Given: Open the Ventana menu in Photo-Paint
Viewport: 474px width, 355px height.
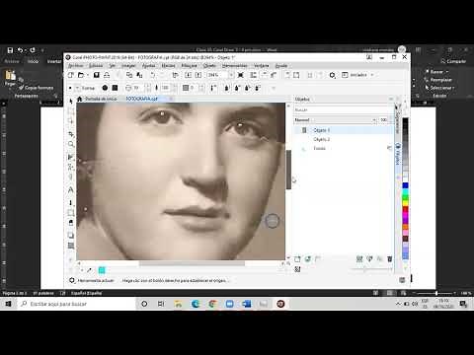Looking at the screenshot, I should [x=262, y=66].
